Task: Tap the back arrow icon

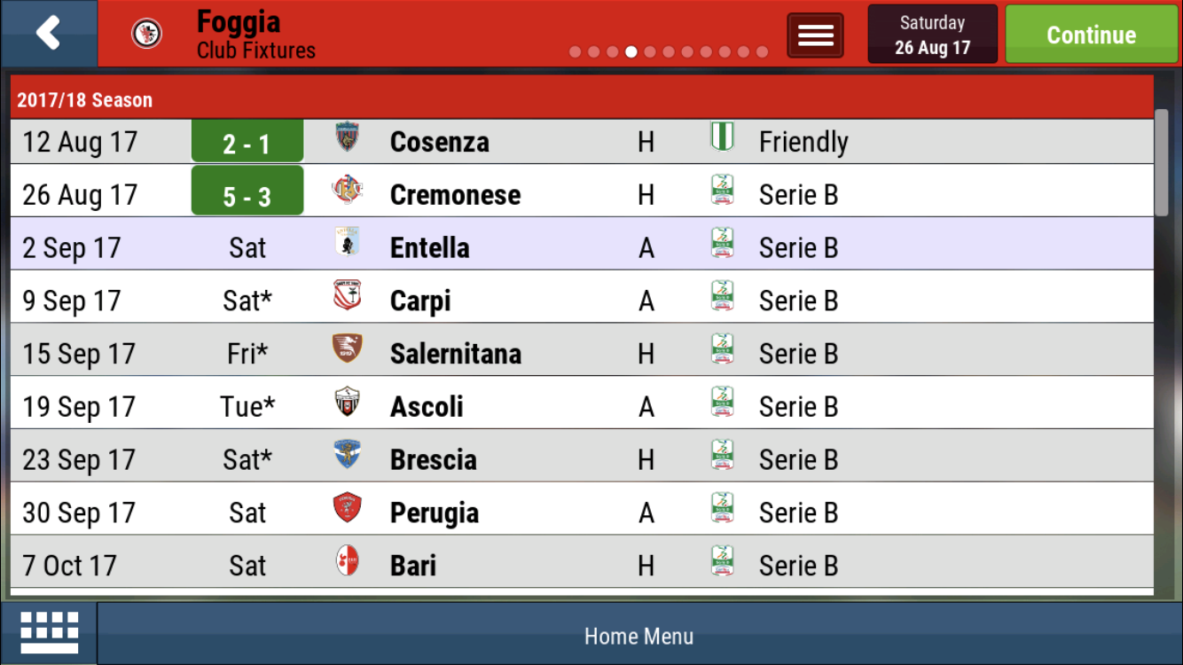Action: click(48, 34)
